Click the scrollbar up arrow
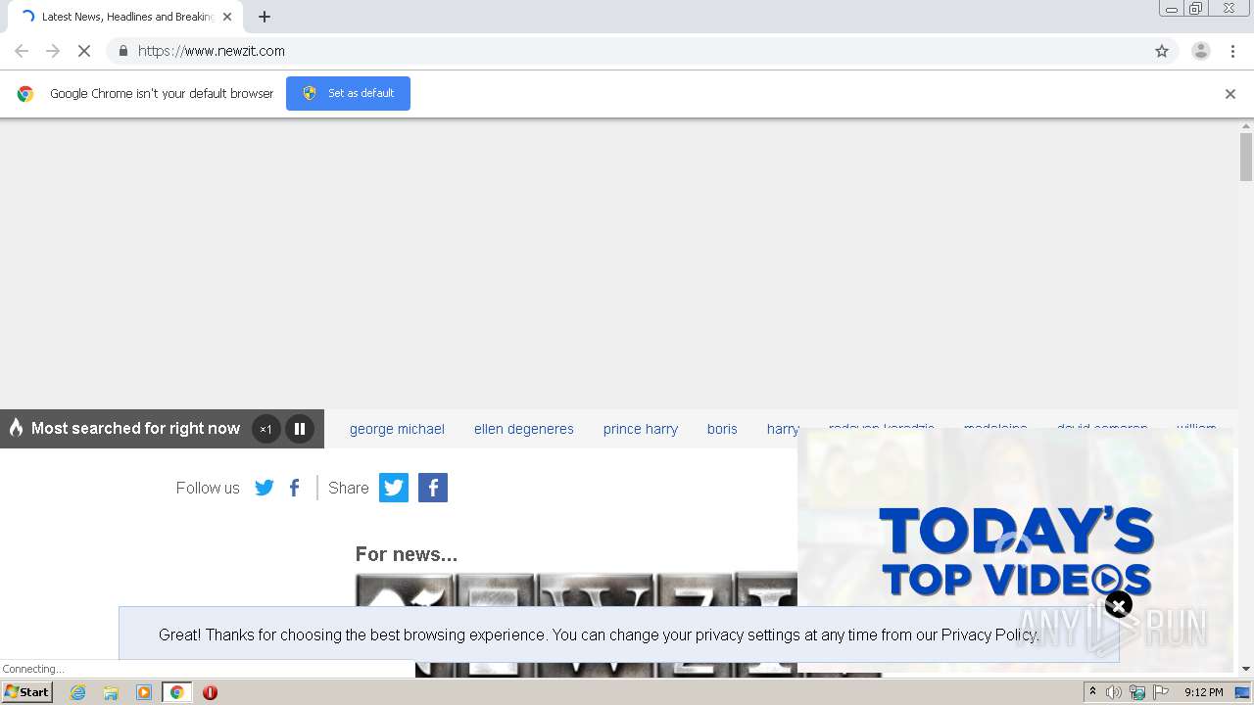The image size is (1254, 705). pyautogui.click(x=1246, y=125)
